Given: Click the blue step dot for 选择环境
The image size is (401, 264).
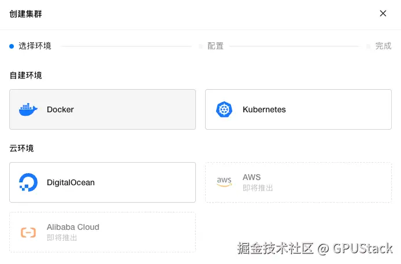Looking at the screenshot, I should pyautogui.click(x=12, y=46).
